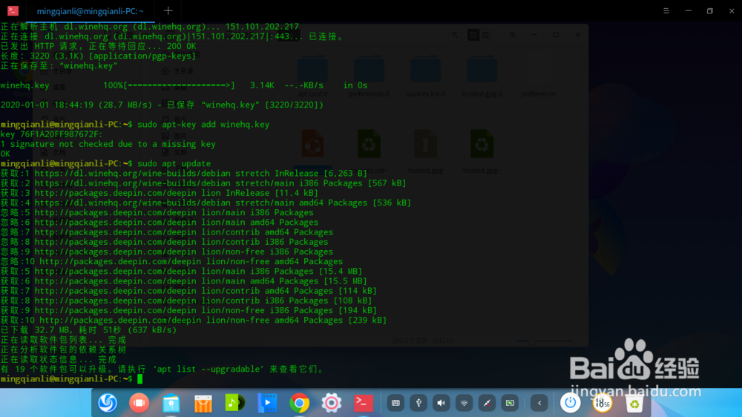Click the pen-shaped tray icon beside Wi-Fi

point(487,403)
